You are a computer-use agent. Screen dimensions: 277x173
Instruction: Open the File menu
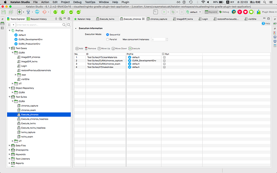tap(35, 2)
